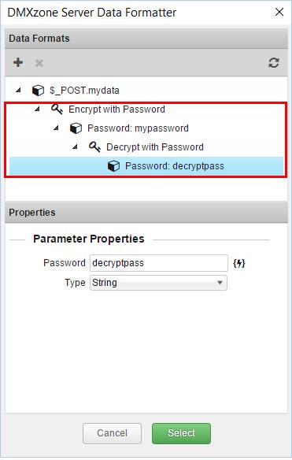Select the Password: mypassword tree item
This screenshot has width=292, height=460.
click(138, 128)
